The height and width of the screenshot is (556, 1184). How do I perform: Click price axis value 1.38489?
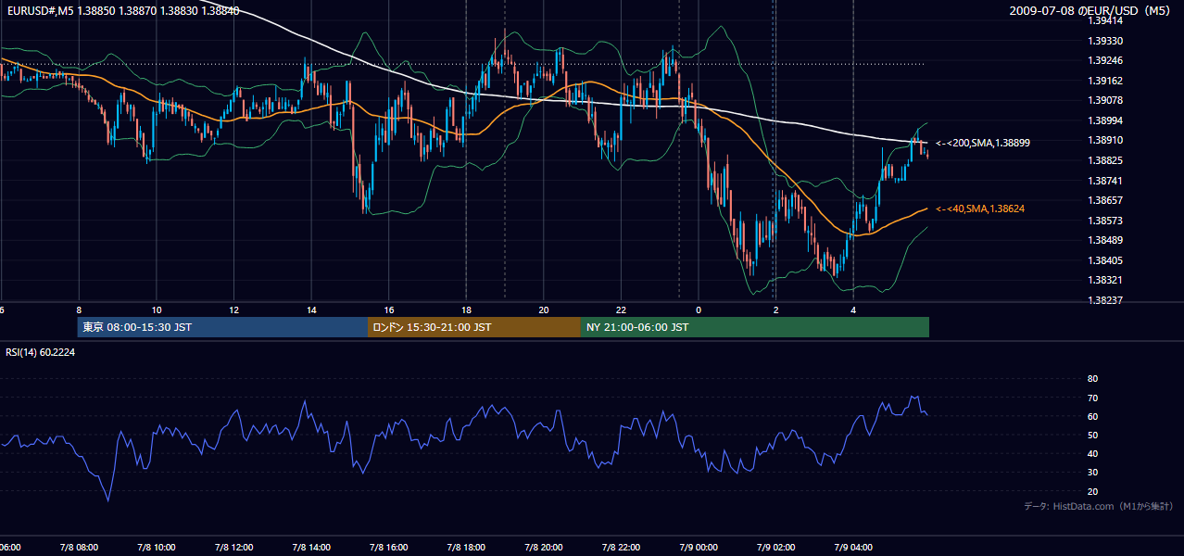tap(1105, 240)
